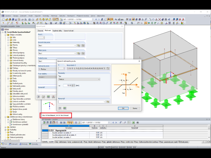Pick members icon next to Na prutech field
This screenshot has width=211, height=158.
click(x=108, y=68)
